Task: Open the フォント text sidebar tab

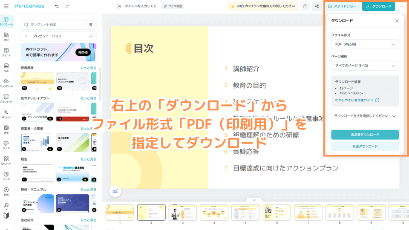Action: tap(6, 52)
